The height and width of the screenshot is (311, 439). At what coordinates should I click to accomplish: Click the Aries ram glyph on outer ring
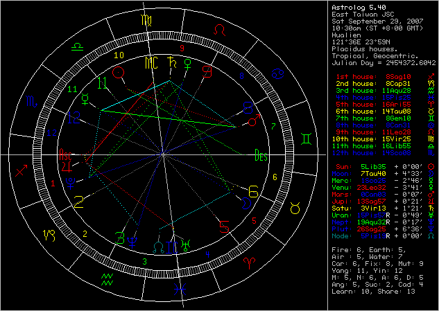coord(248,264)
